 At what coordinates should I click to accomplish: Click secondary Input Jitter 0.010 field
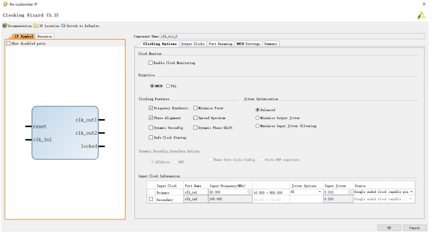[x=338, y=199]
